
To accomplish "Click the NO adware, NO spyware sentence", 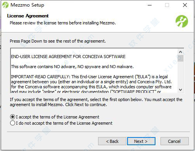I will coord(72,67).
